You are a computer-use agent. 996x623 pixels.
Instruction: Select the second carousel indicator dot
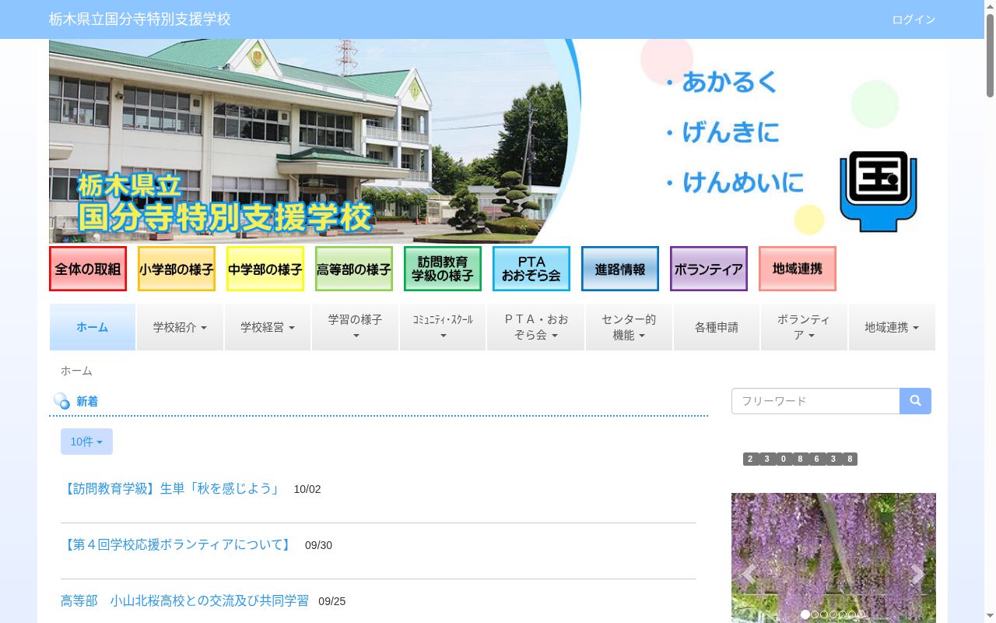point(815,614)
